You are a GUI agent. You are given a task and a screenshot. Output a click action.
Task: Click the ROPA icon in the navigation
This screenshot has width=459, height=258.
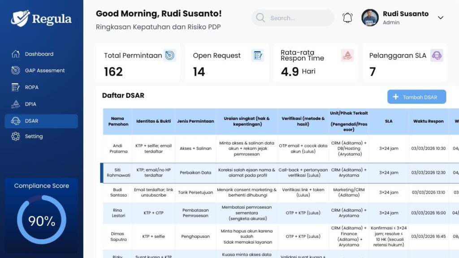point(15,87)
